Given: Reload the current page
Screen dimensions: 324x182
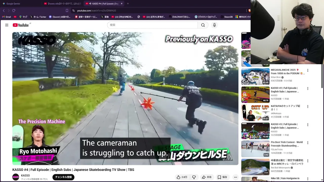Looking at the screenshot, I should pos(14,11).
